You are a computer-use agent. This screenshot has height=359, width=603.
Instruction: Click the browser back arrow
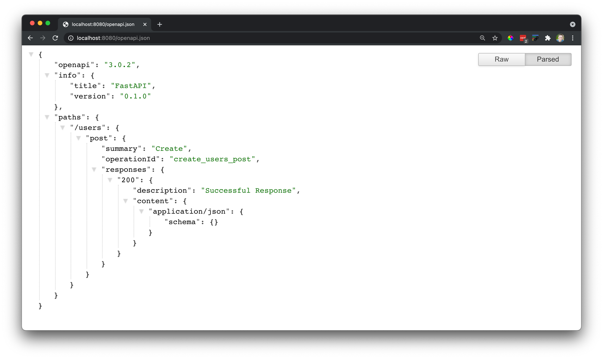30,38
